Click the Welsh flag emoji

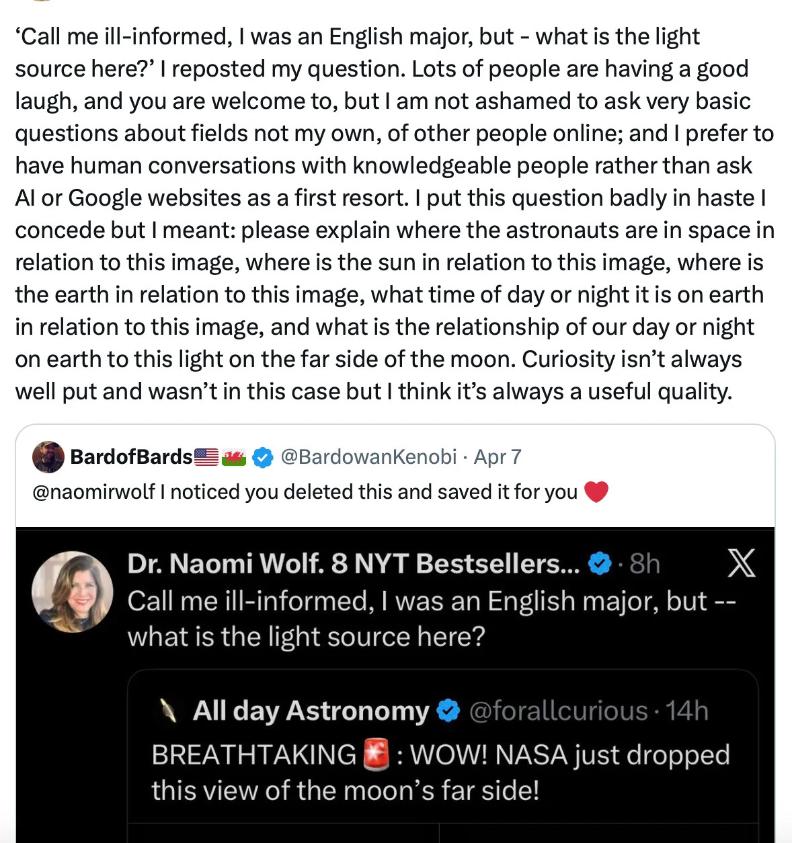pos(234,458)
